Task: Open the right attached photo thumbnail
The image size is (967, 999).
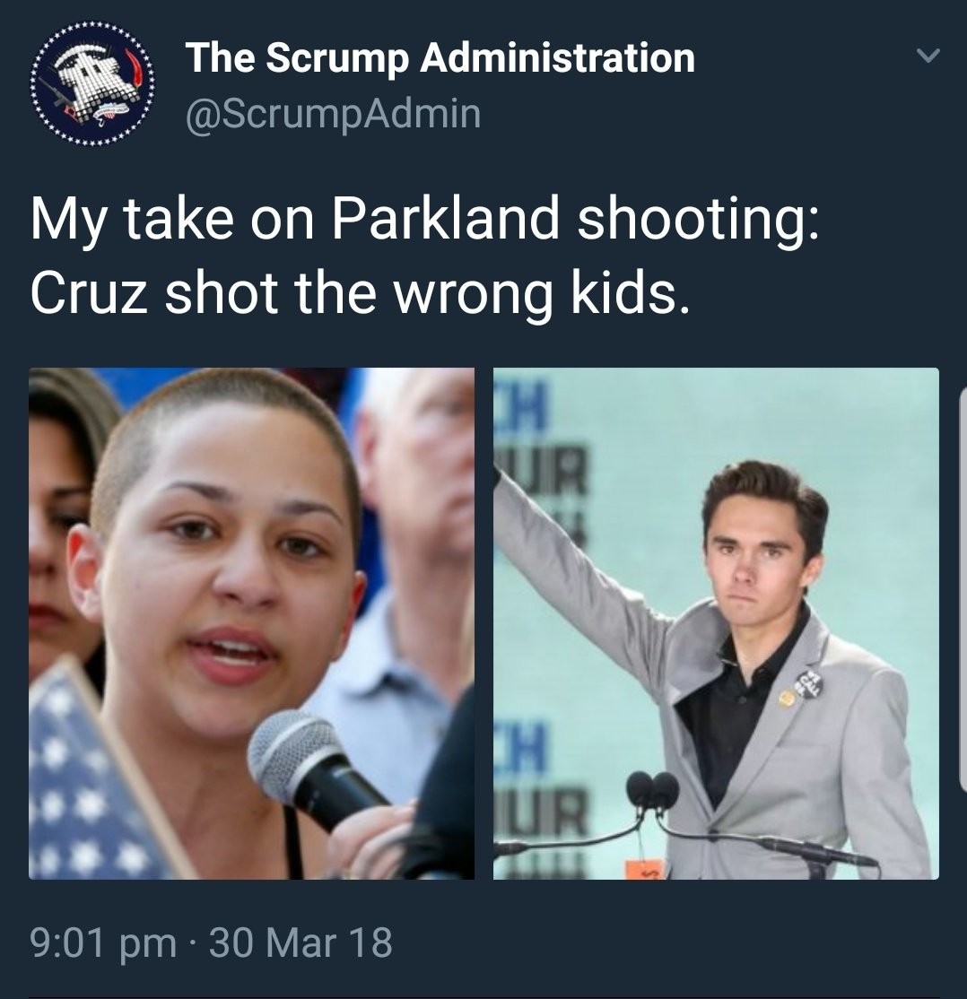Action: (716, 623)
